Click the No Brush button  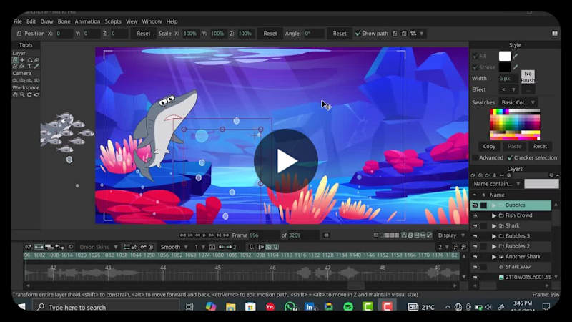(x=528, y=77)
